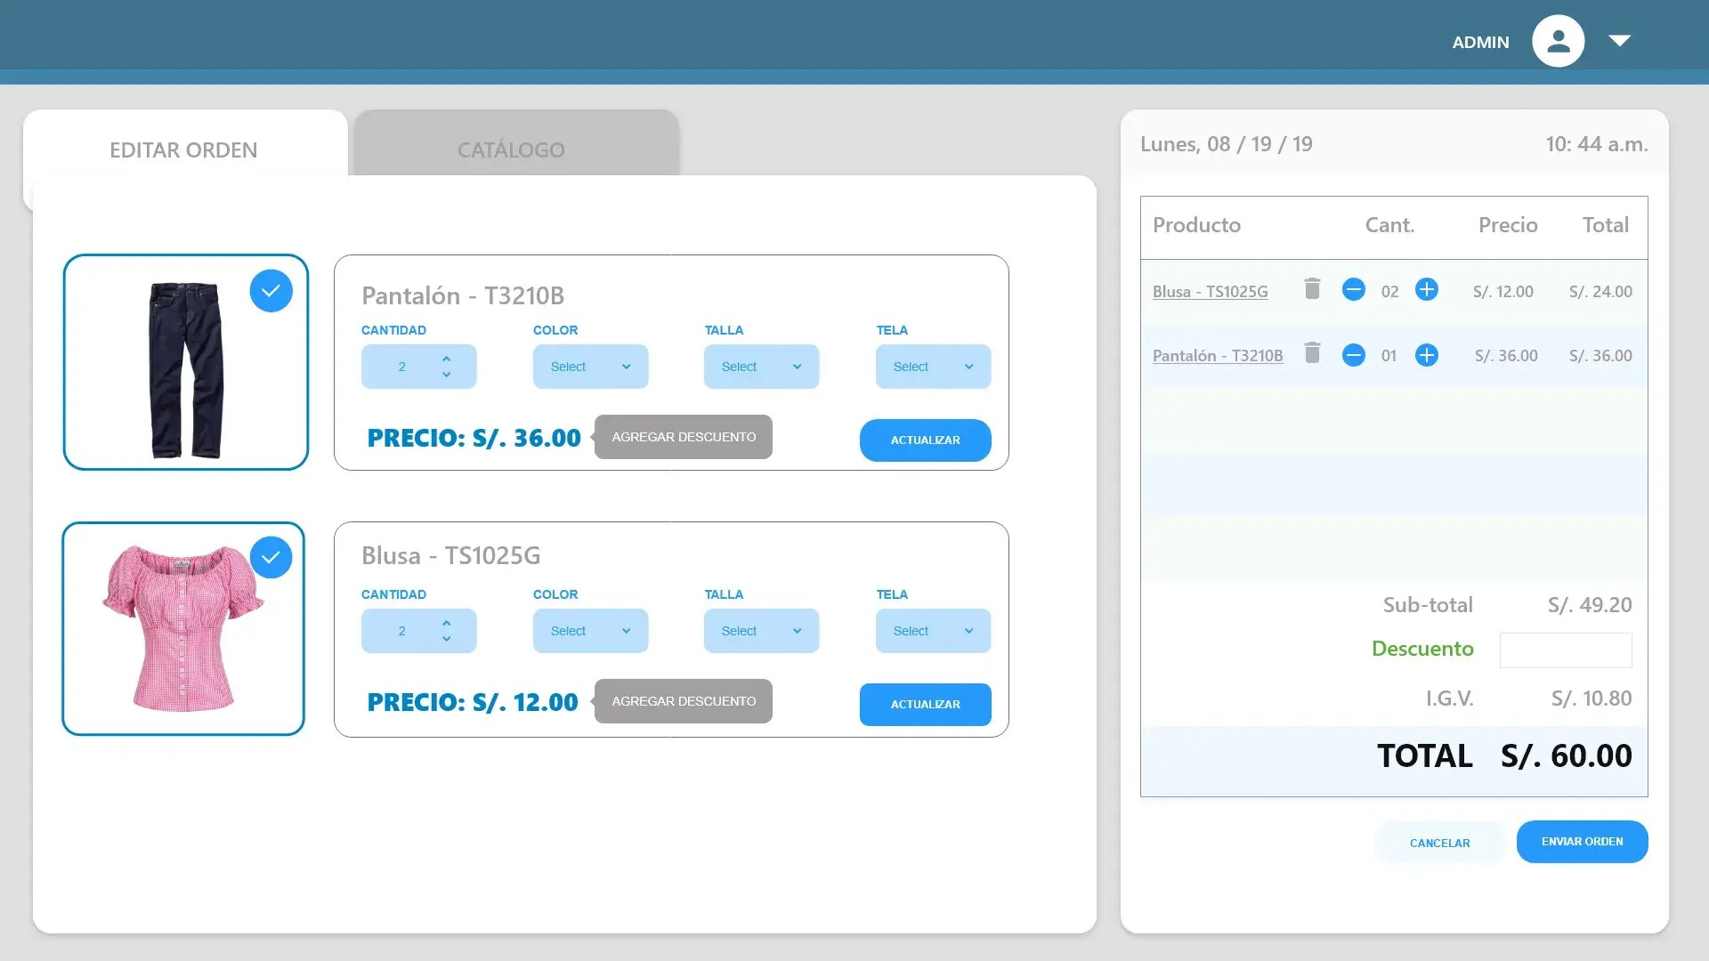Increment Pantalón cantidad stepper up arrow

[447, 359]
